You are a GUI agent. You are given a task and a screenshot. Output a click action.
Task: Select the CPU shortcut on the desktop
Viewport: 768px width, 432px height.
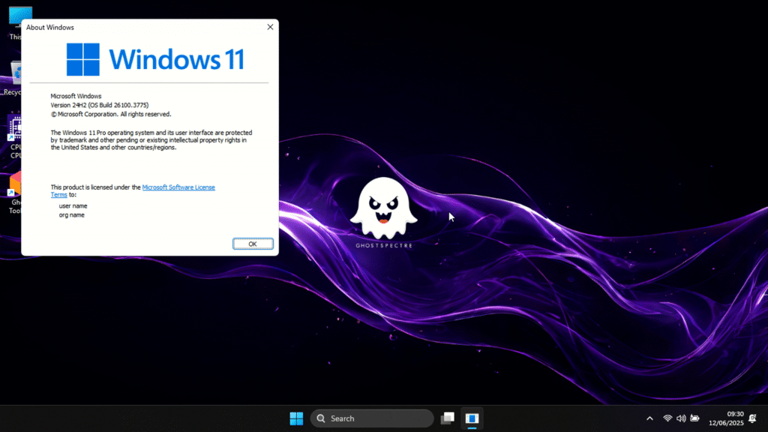point(15,137)
